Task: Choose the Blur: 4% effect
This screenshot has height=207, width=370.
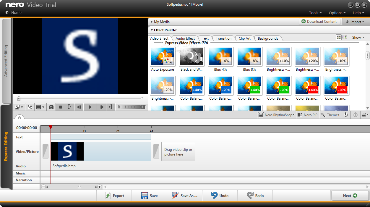Action: click(220, 56)
